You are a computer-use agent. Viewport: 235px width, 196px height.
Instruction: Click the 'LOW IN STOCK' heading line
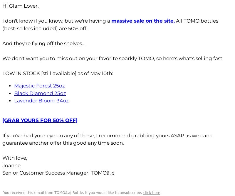[58, 74]
